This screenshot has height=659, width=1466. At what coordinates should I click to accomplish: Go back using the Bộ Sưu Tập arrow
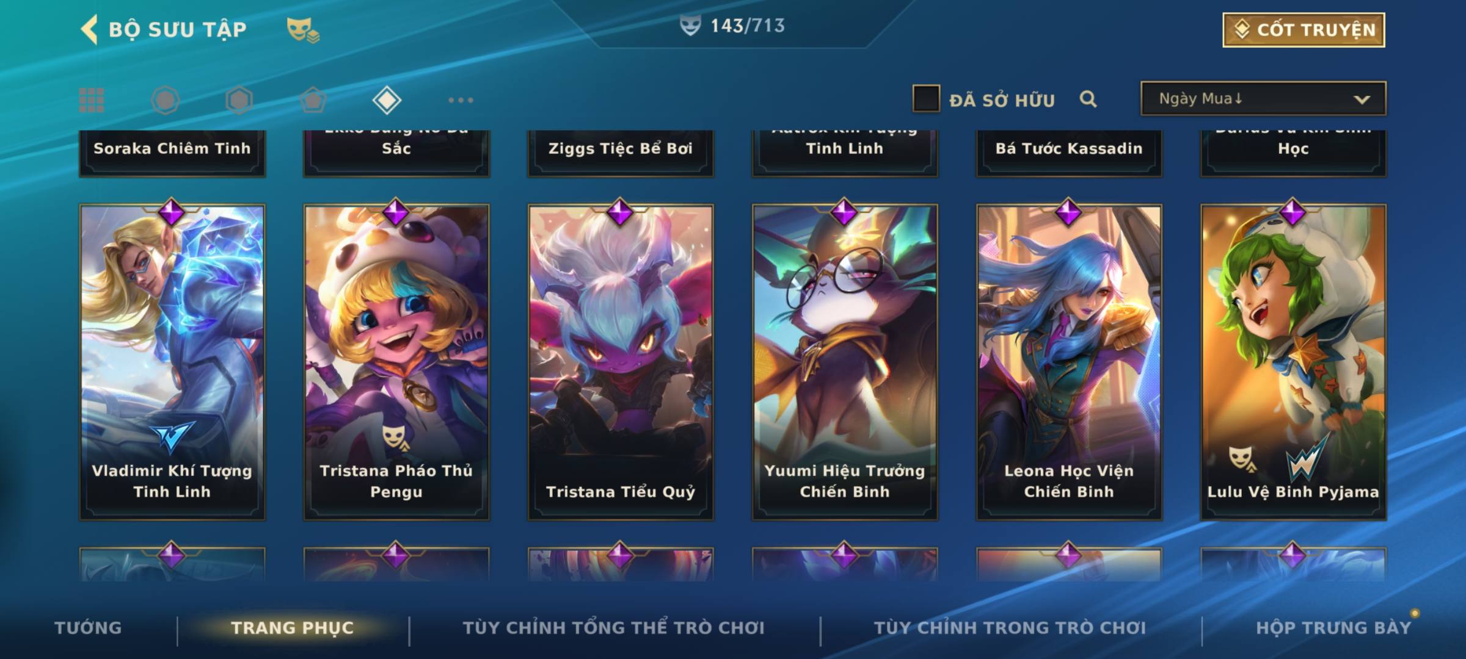[89, 29]
